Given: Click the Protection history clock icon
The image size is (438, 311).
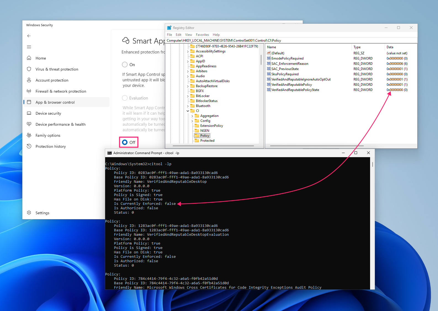Looking at the screenshot, I should pyautogui.click(x=29, y=146).
